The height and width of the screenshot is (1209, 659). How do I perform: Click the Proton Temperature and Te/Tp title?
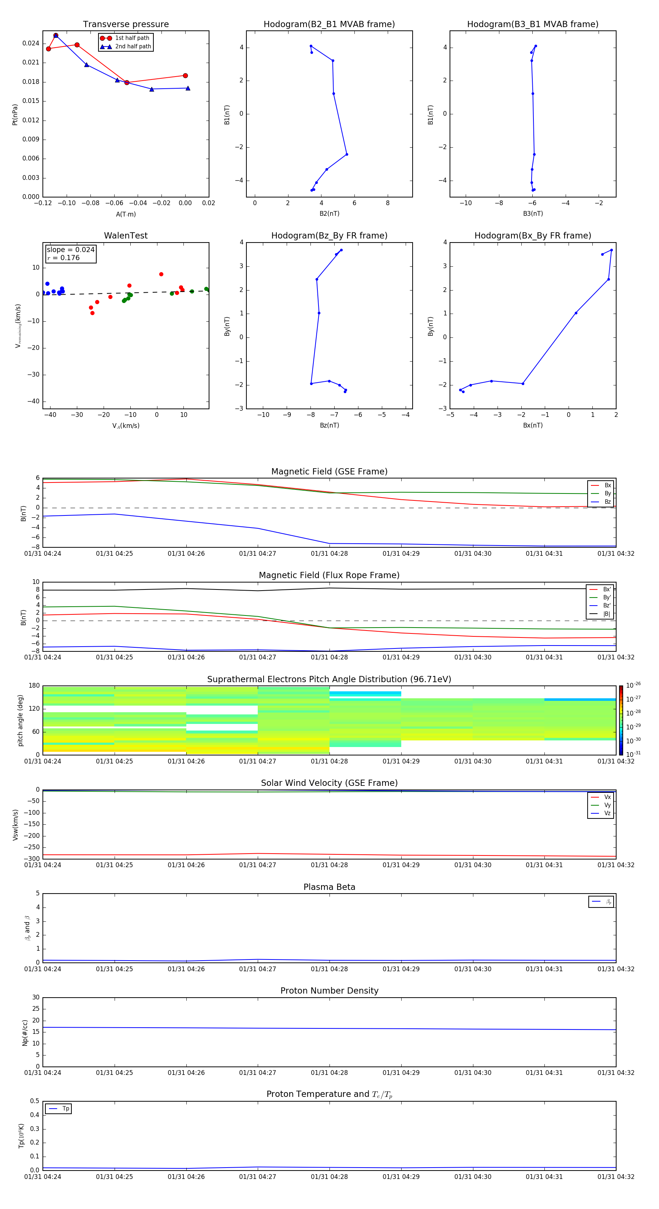[x=329, y=1094]
